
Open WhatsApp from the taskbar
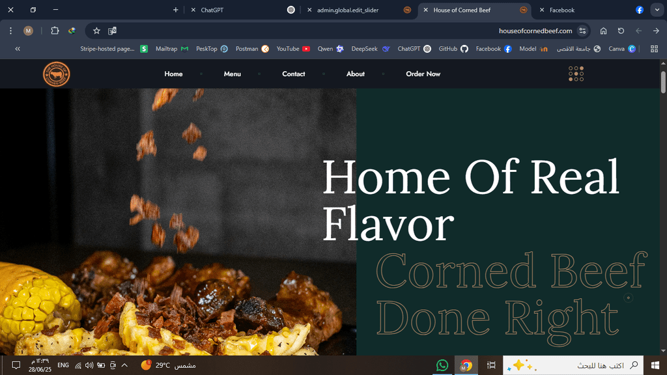[442, 365]
